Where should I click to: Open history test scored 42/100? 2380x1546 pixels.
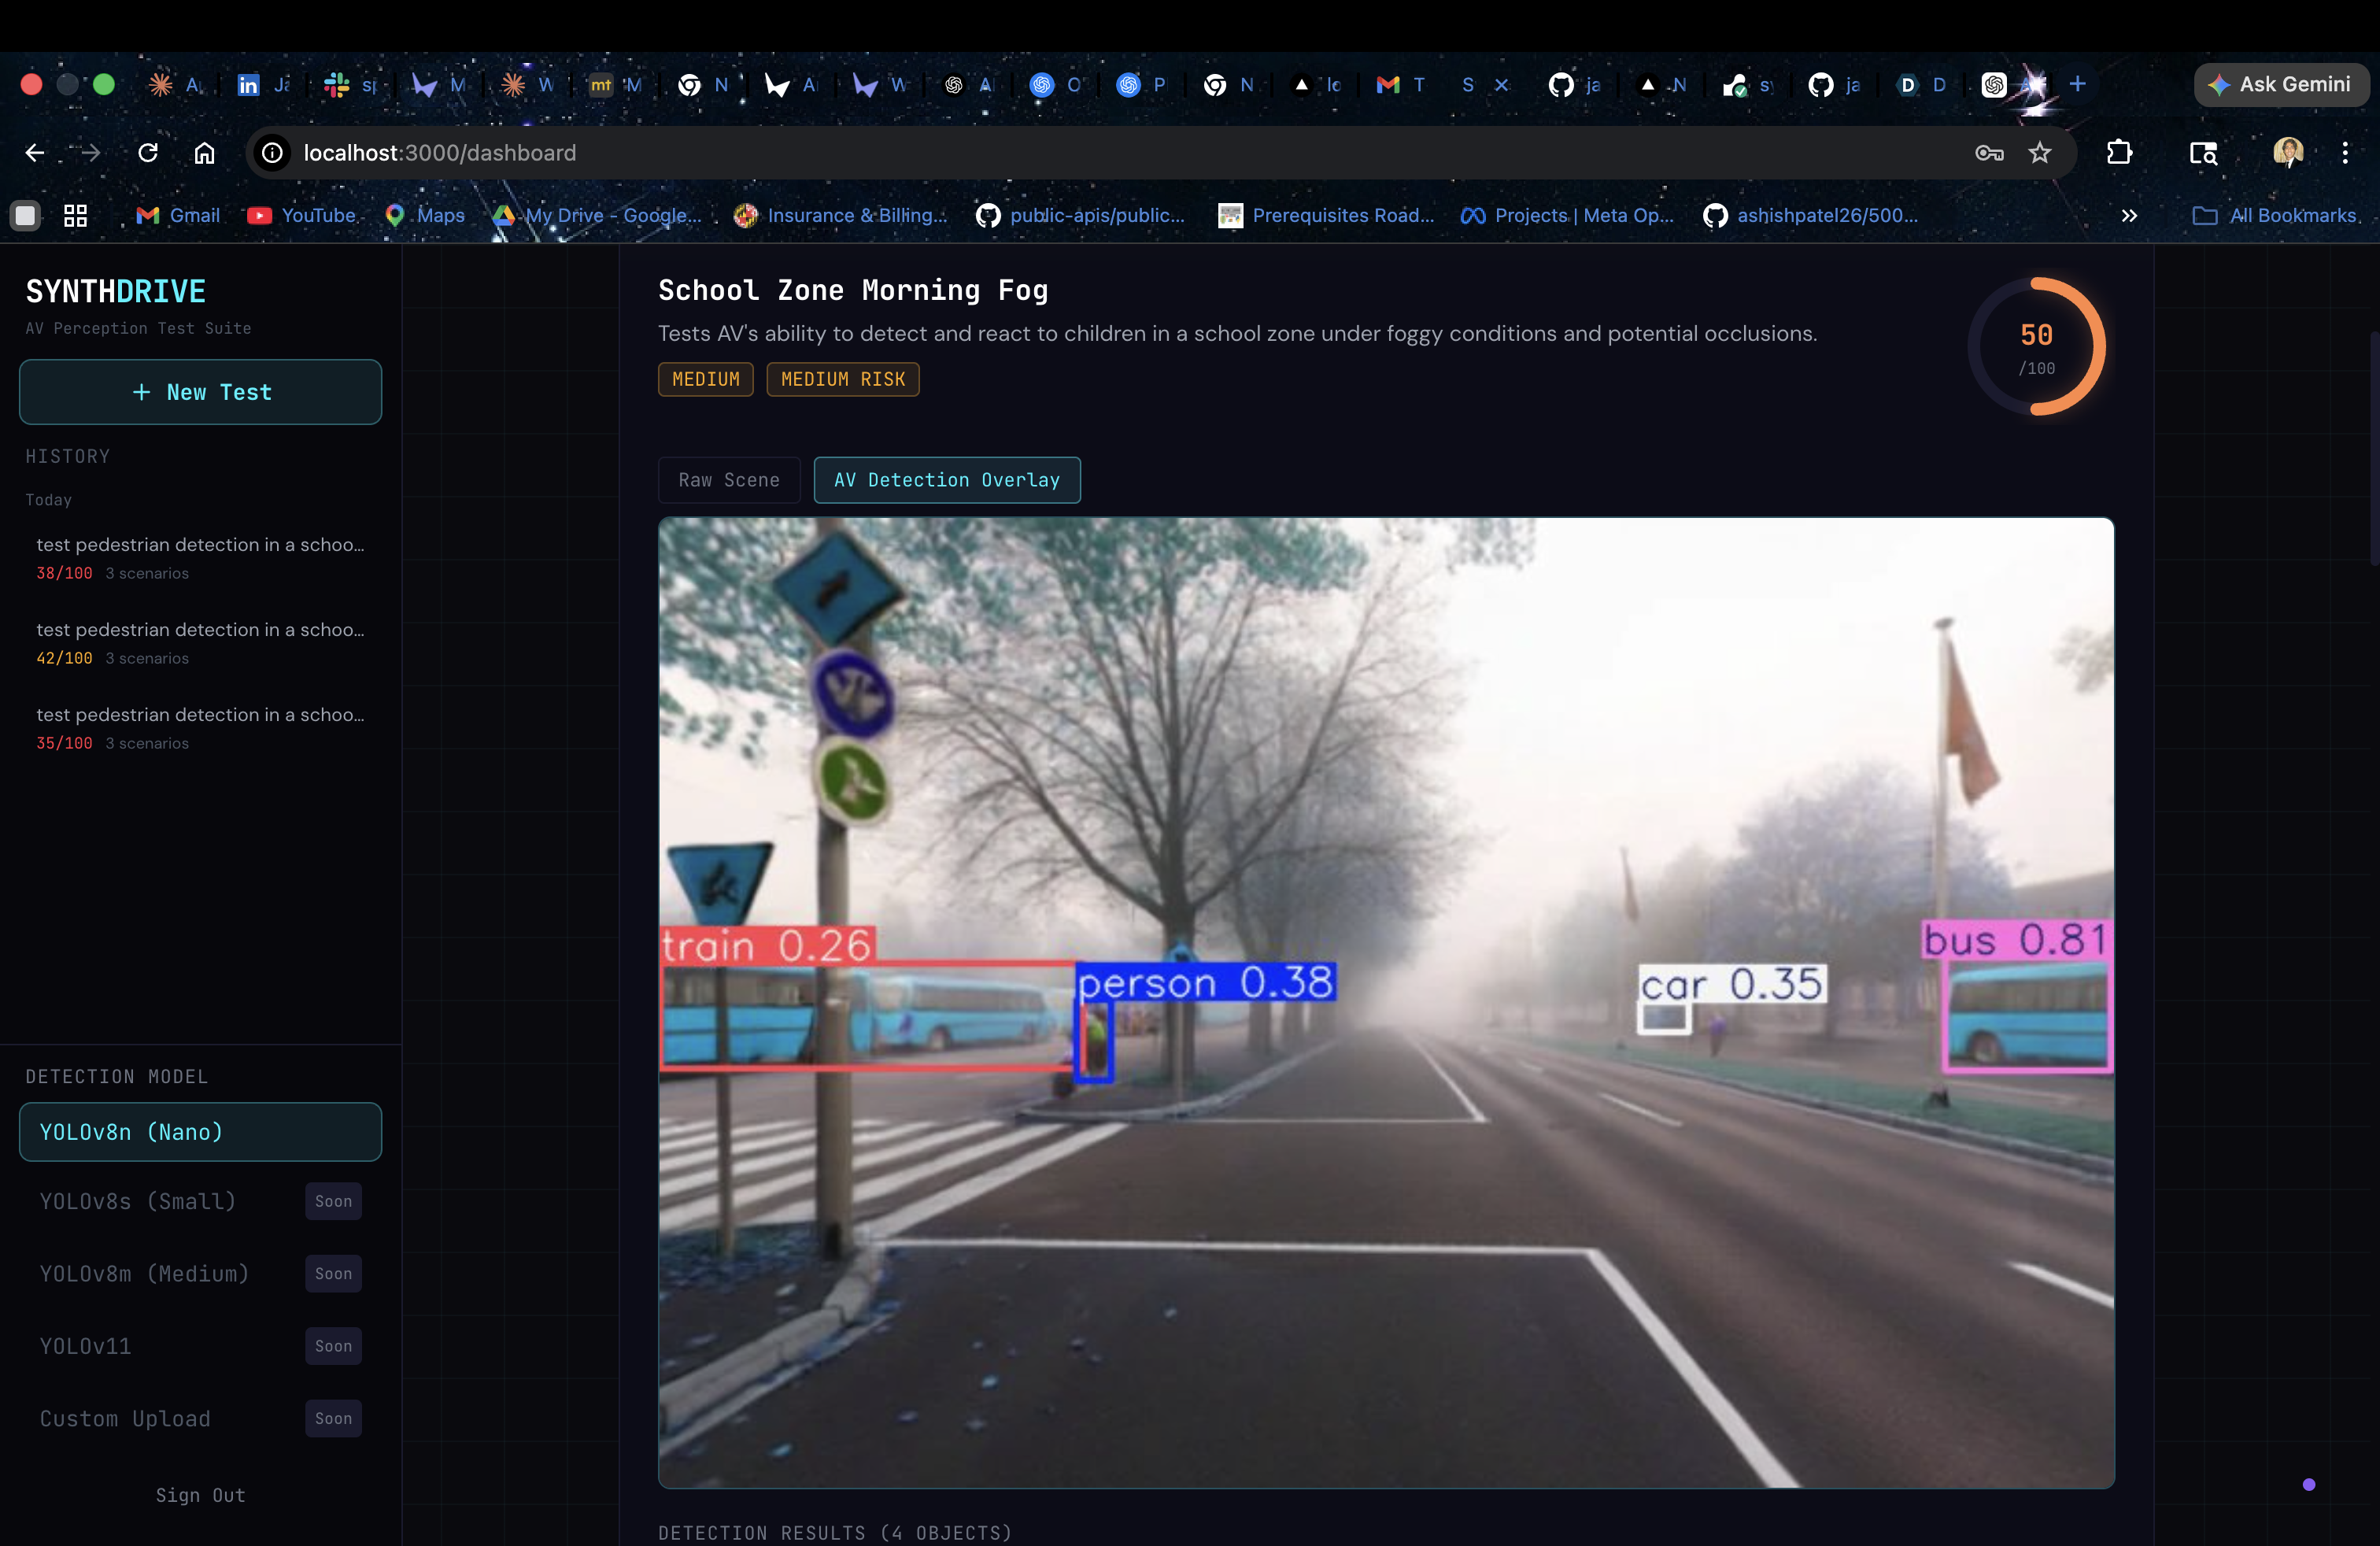[x=200, y=642]
